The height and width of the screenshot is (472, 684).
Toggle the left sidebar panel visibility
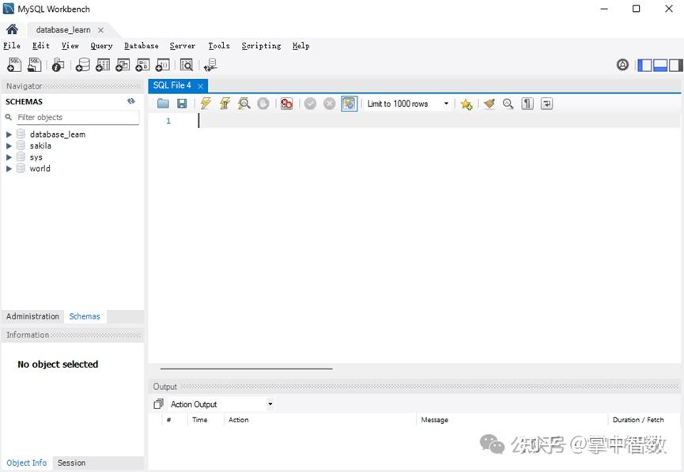coord(644,65)
